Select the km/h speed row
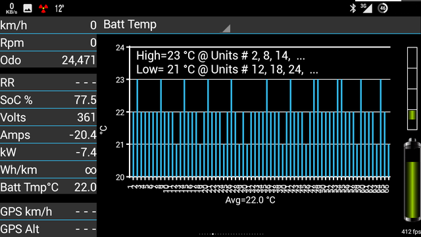Screen dimensions: 421x237 pyautogui.click(x=48, y=25)
